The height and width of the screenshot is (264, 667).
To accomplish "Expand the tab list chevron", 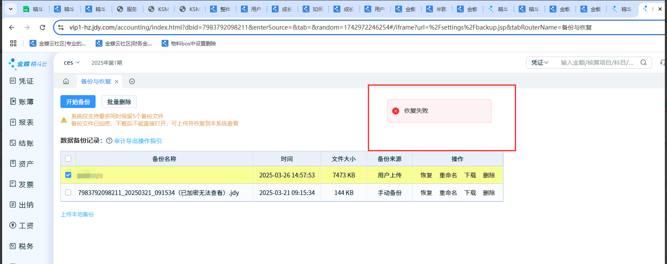I will pyautogui.click(x=132, y=81).
